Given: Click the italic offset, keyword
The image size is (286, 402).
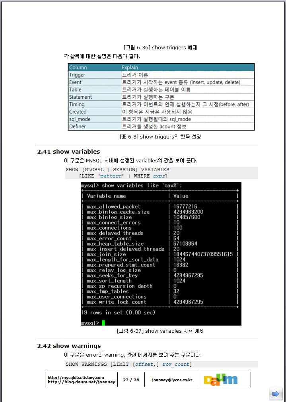Looking at the screenshot, I should (147, 364).
